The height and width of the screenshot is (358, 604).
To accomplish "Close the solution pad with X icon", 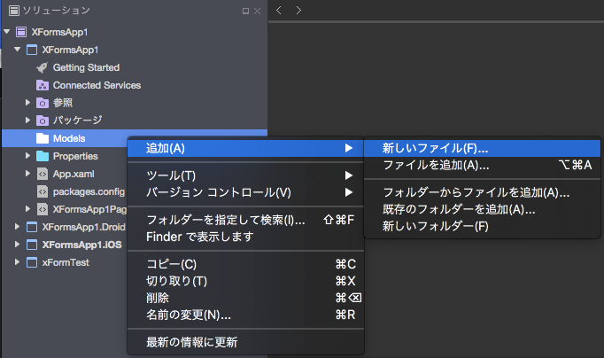I will tap(258, 12).
